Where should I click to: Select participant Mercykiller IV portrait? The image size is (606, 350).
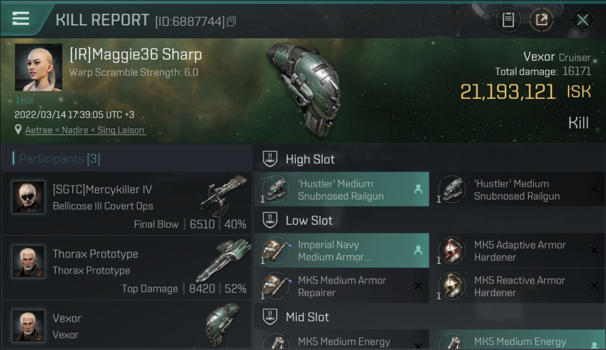point(28,197)
